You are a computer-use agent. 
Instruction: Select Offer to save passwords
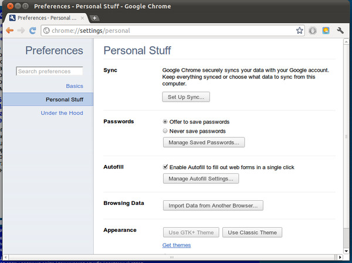point(165,122)
